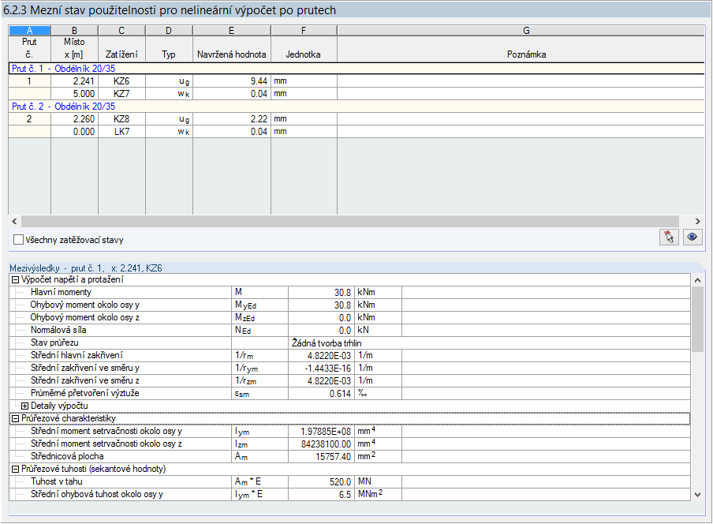Select Střední ohybová tuhost okolo osy y row
Viewport: 713px width, 524px height.
[x=349, y=495]
